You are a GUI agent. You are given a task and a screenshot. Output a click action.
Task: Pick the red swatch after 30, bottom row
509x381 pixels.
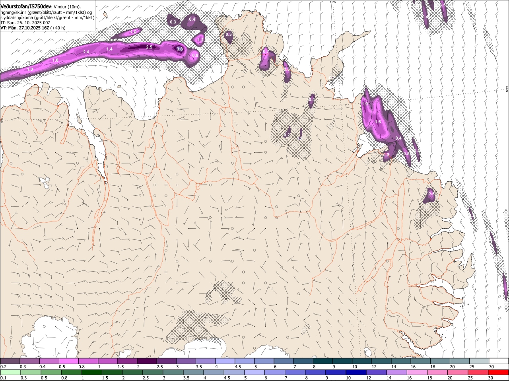(x=498, y=372)
